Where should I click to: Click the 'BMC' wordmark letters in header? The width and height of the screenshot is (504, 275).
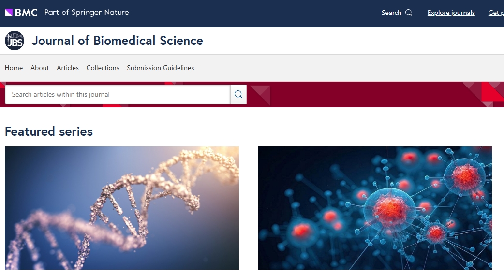click(26, 13)
